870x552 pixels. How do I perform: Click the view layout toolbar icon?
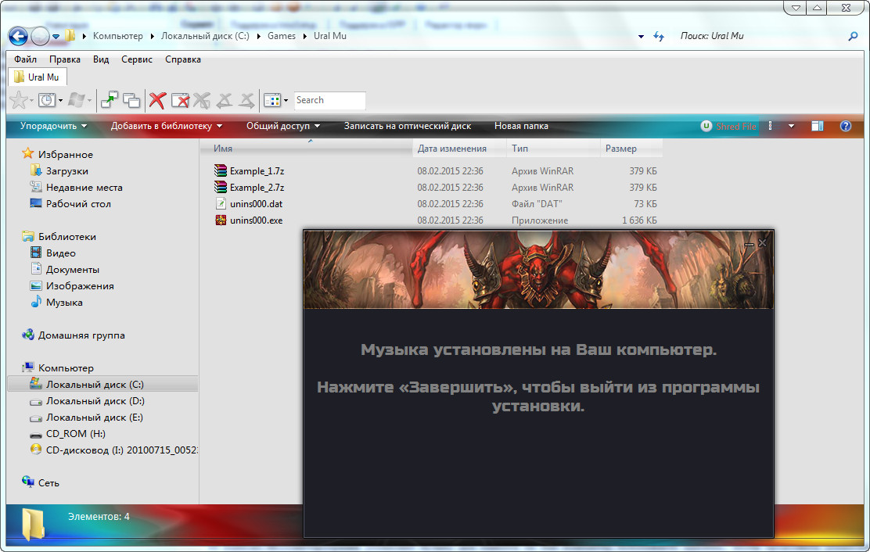tap(272, 100)
